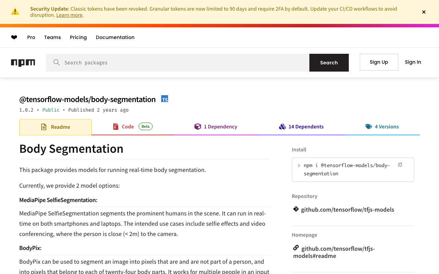View the 14 Dependents tab
The image size is (439, 274).
point(301,127)
